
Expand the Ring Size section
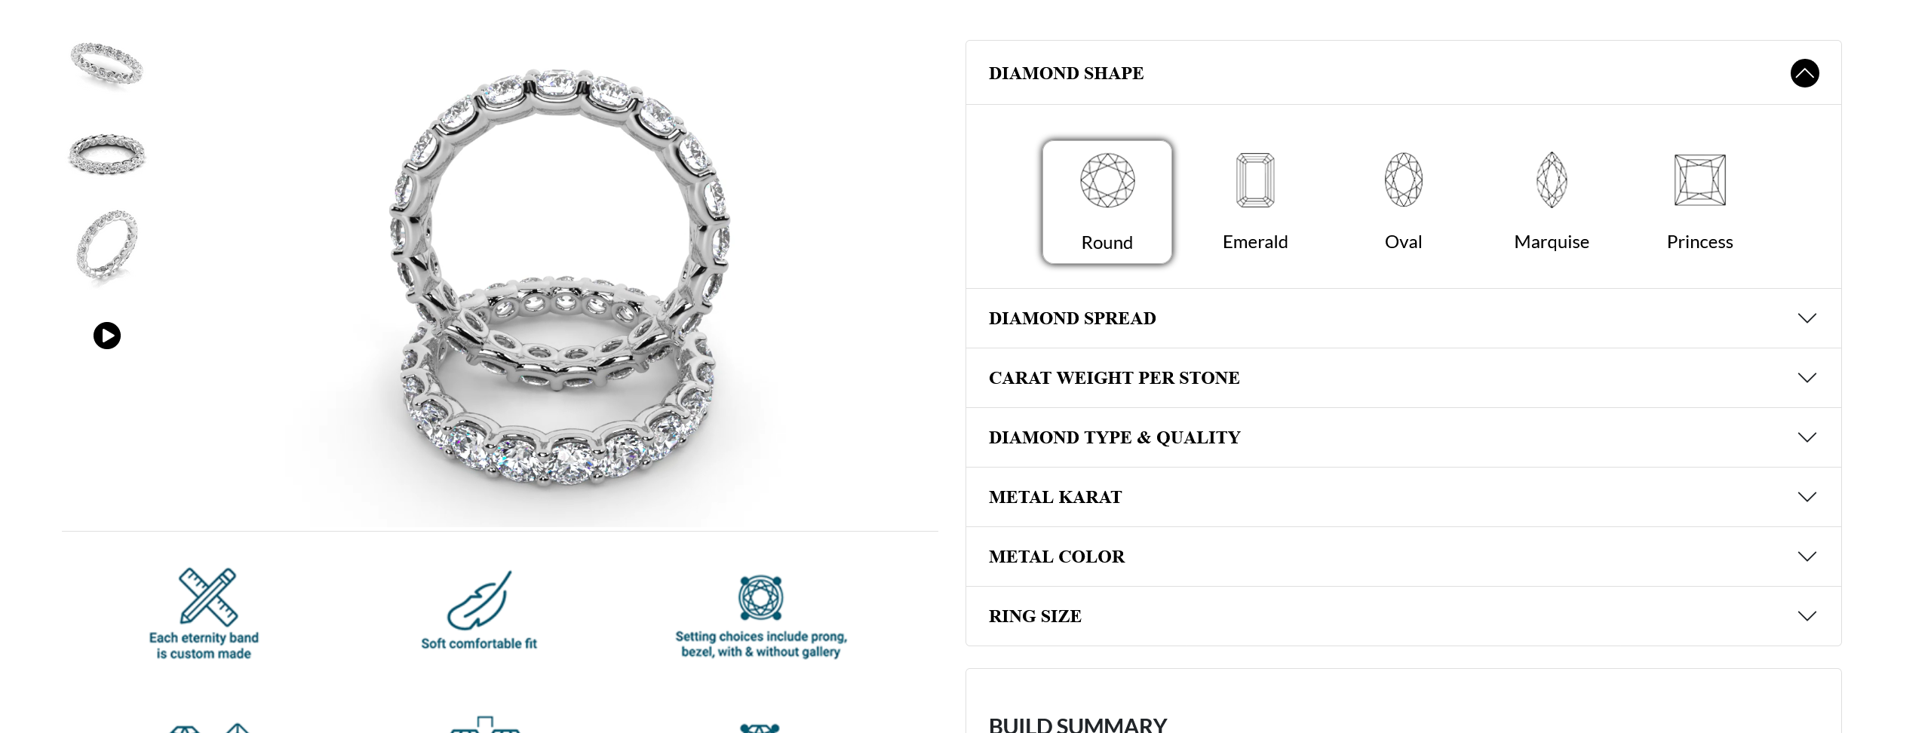tap(1403, 616)
